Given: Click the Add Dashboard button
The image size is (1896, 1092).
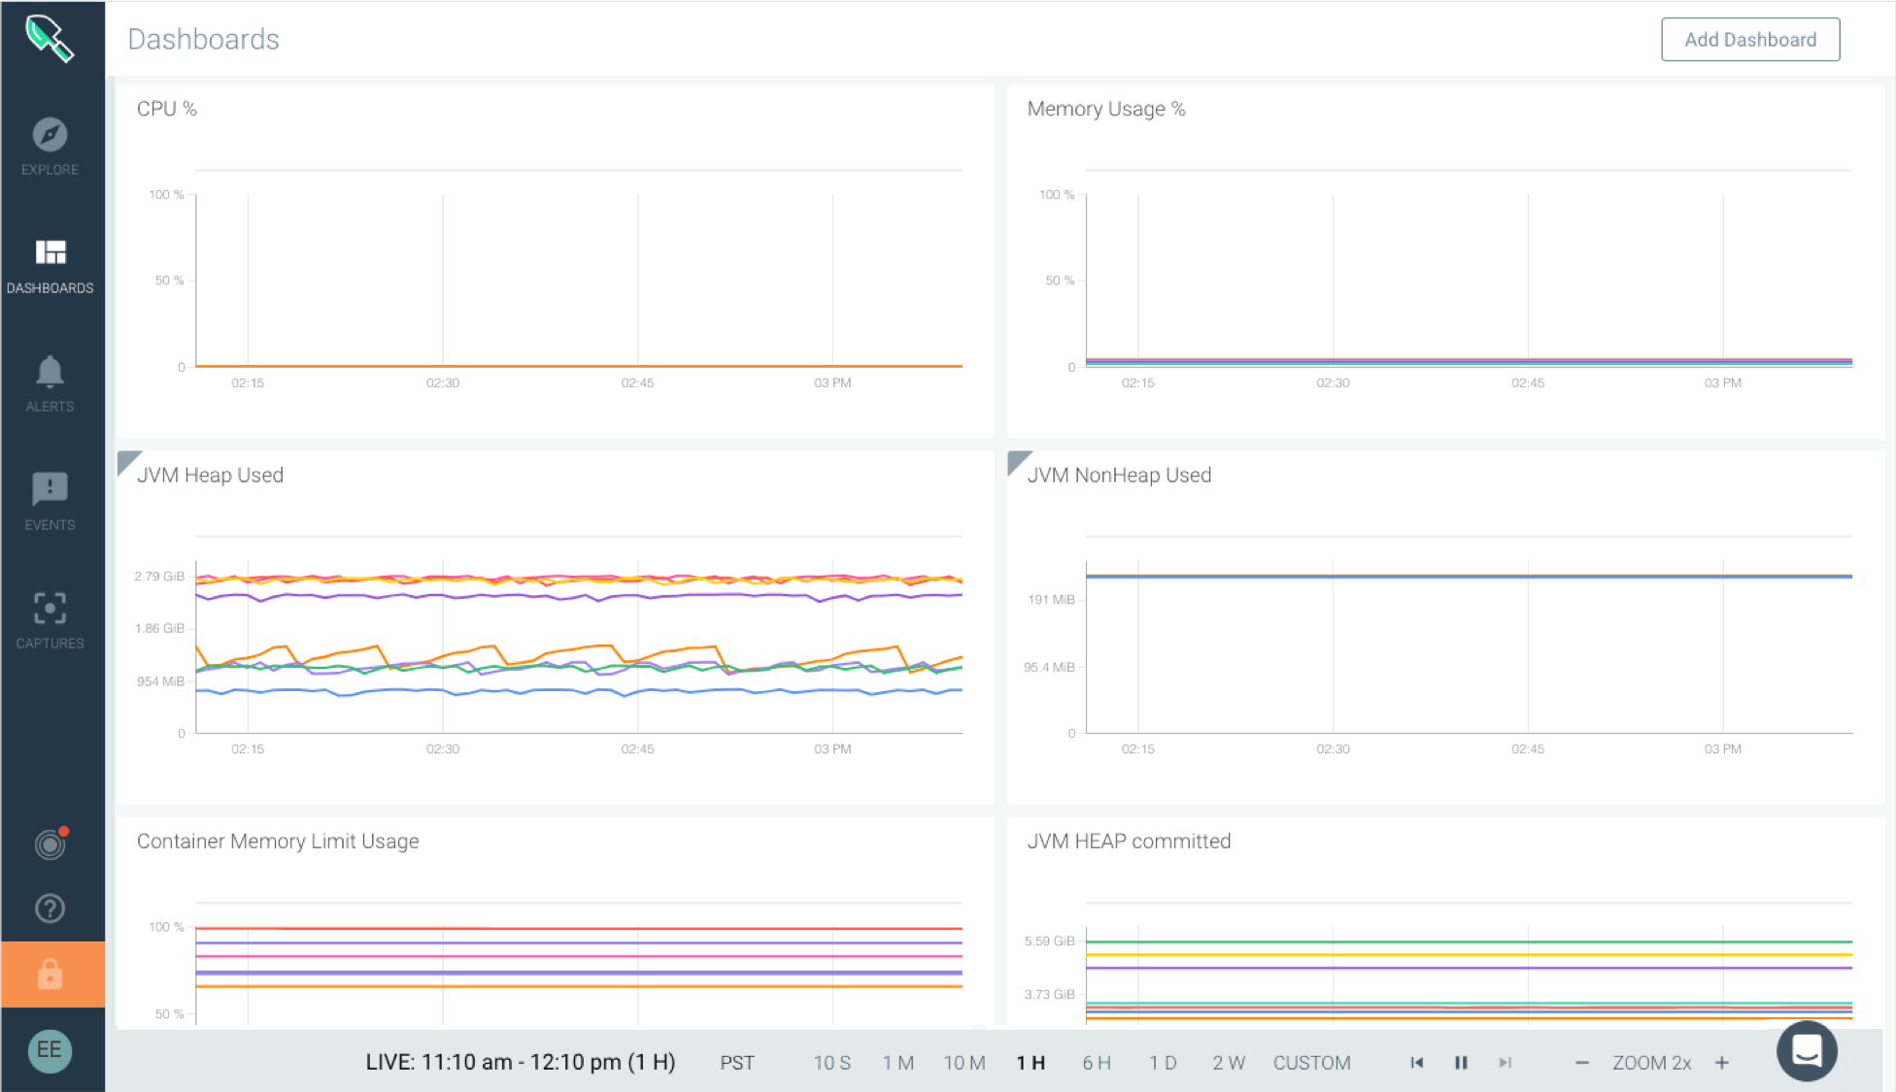Looking at the screenshot, I should point(1749,40).
